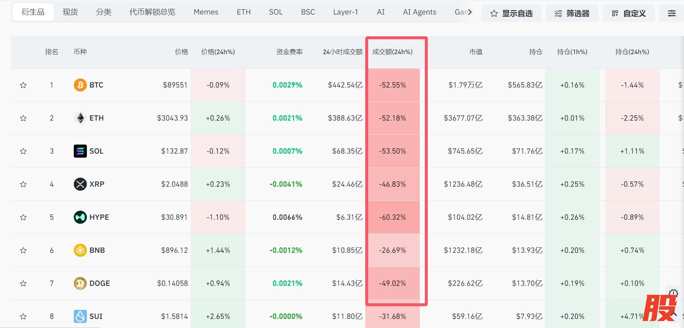
Task: Open the 代币解锁总览 tab
Action: tap(152, 12)
